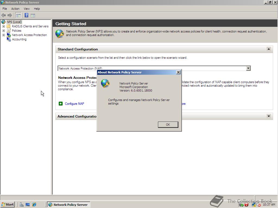
Task: Click Microsoft Corporation text in dialog
Action: point(134,87)
